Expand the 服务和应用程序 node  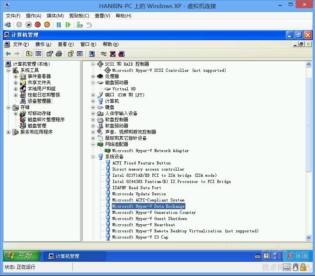click(x=8, y=132)
